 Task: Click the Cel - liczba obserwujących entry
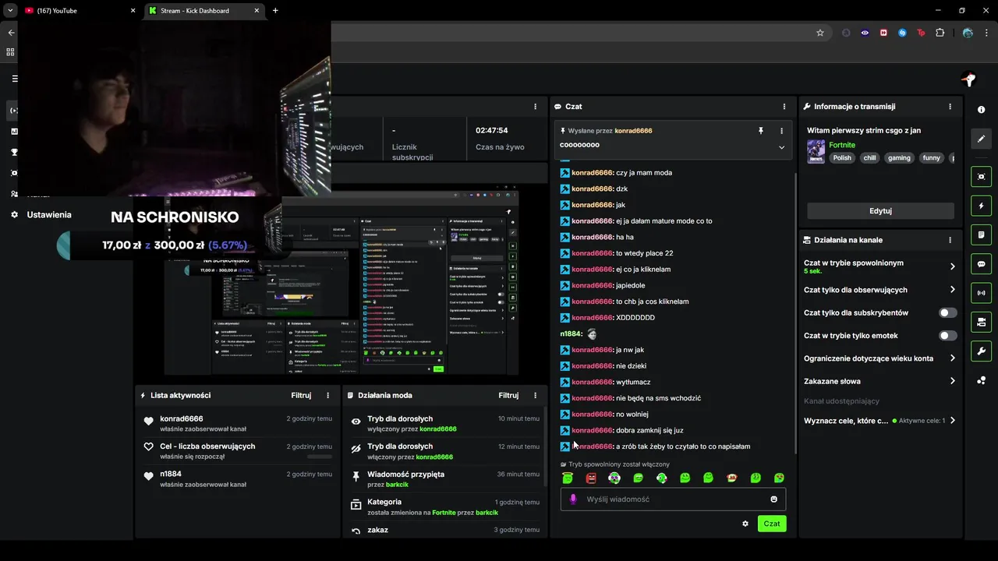[x=236, y=451]
